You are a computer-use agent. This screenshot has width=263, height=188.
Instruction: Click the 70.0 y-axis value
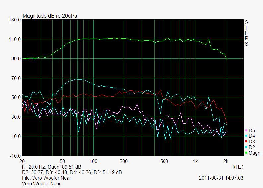tap(16, 78)
